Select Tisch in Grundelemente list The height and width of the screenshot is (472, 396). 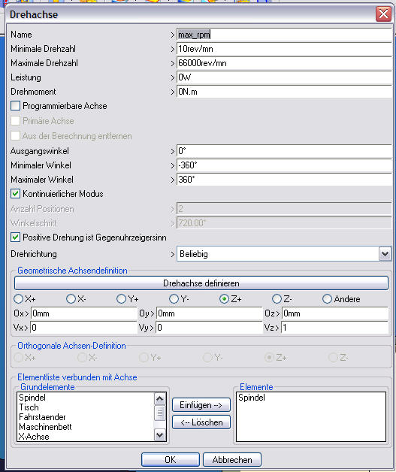29,407
